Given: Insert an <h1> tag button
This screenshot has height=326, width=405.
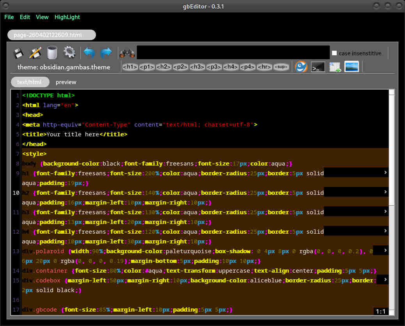Looking at the screenshot, I should click(130, 67).
